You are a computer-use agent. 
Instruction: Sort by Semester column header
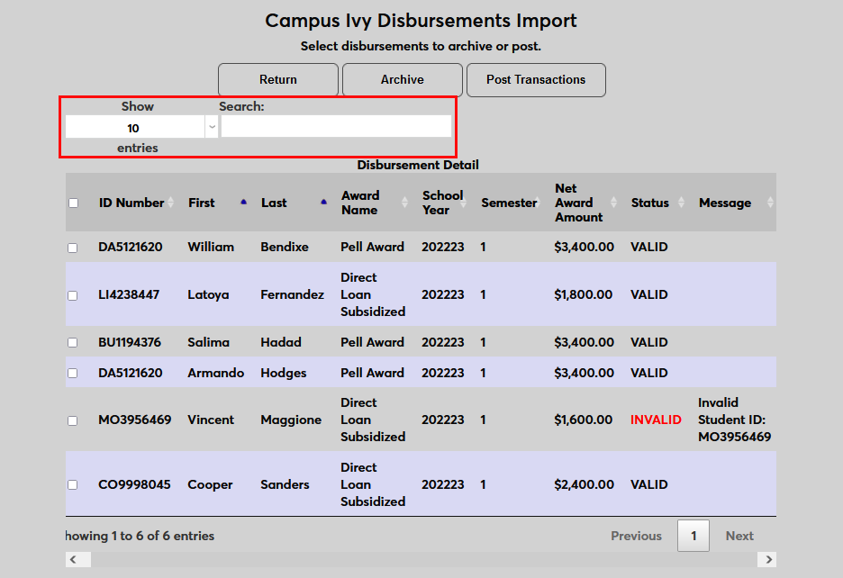[509, 203]
